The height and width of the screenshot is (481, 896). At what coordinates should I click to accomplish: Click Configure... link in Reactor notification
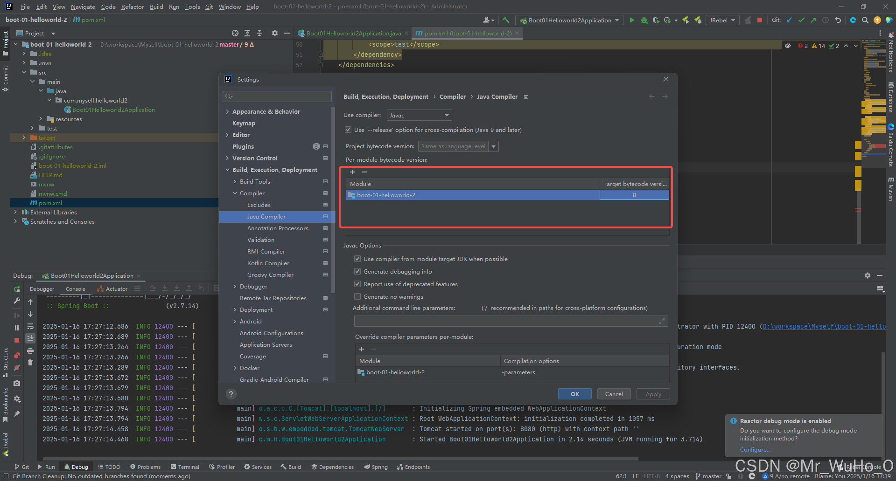(755, 450)
